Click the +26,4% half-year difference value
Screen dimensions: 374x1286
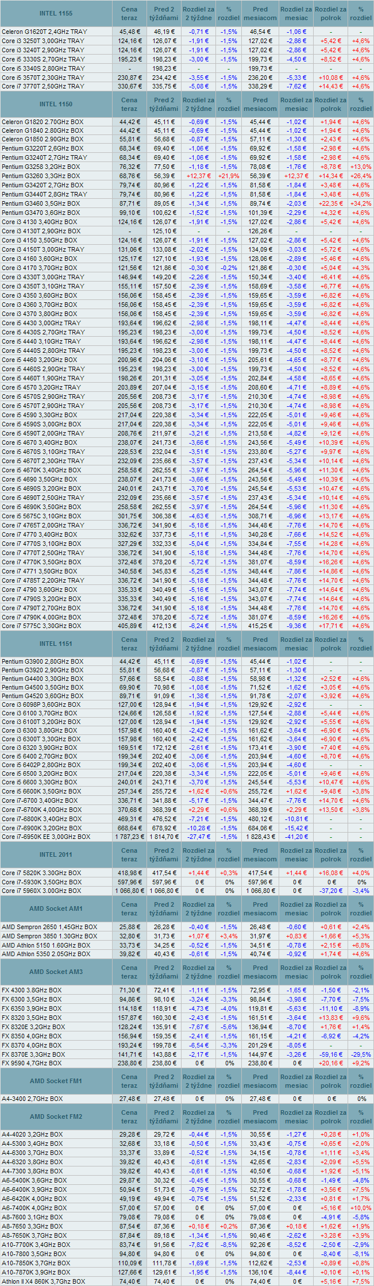click(x=361, y=176)
